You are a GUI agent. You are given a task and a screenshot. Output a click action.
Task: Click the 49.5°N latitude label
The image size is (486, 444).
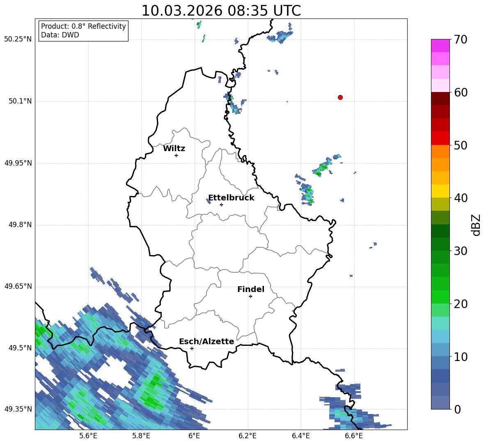coord(20,348)
